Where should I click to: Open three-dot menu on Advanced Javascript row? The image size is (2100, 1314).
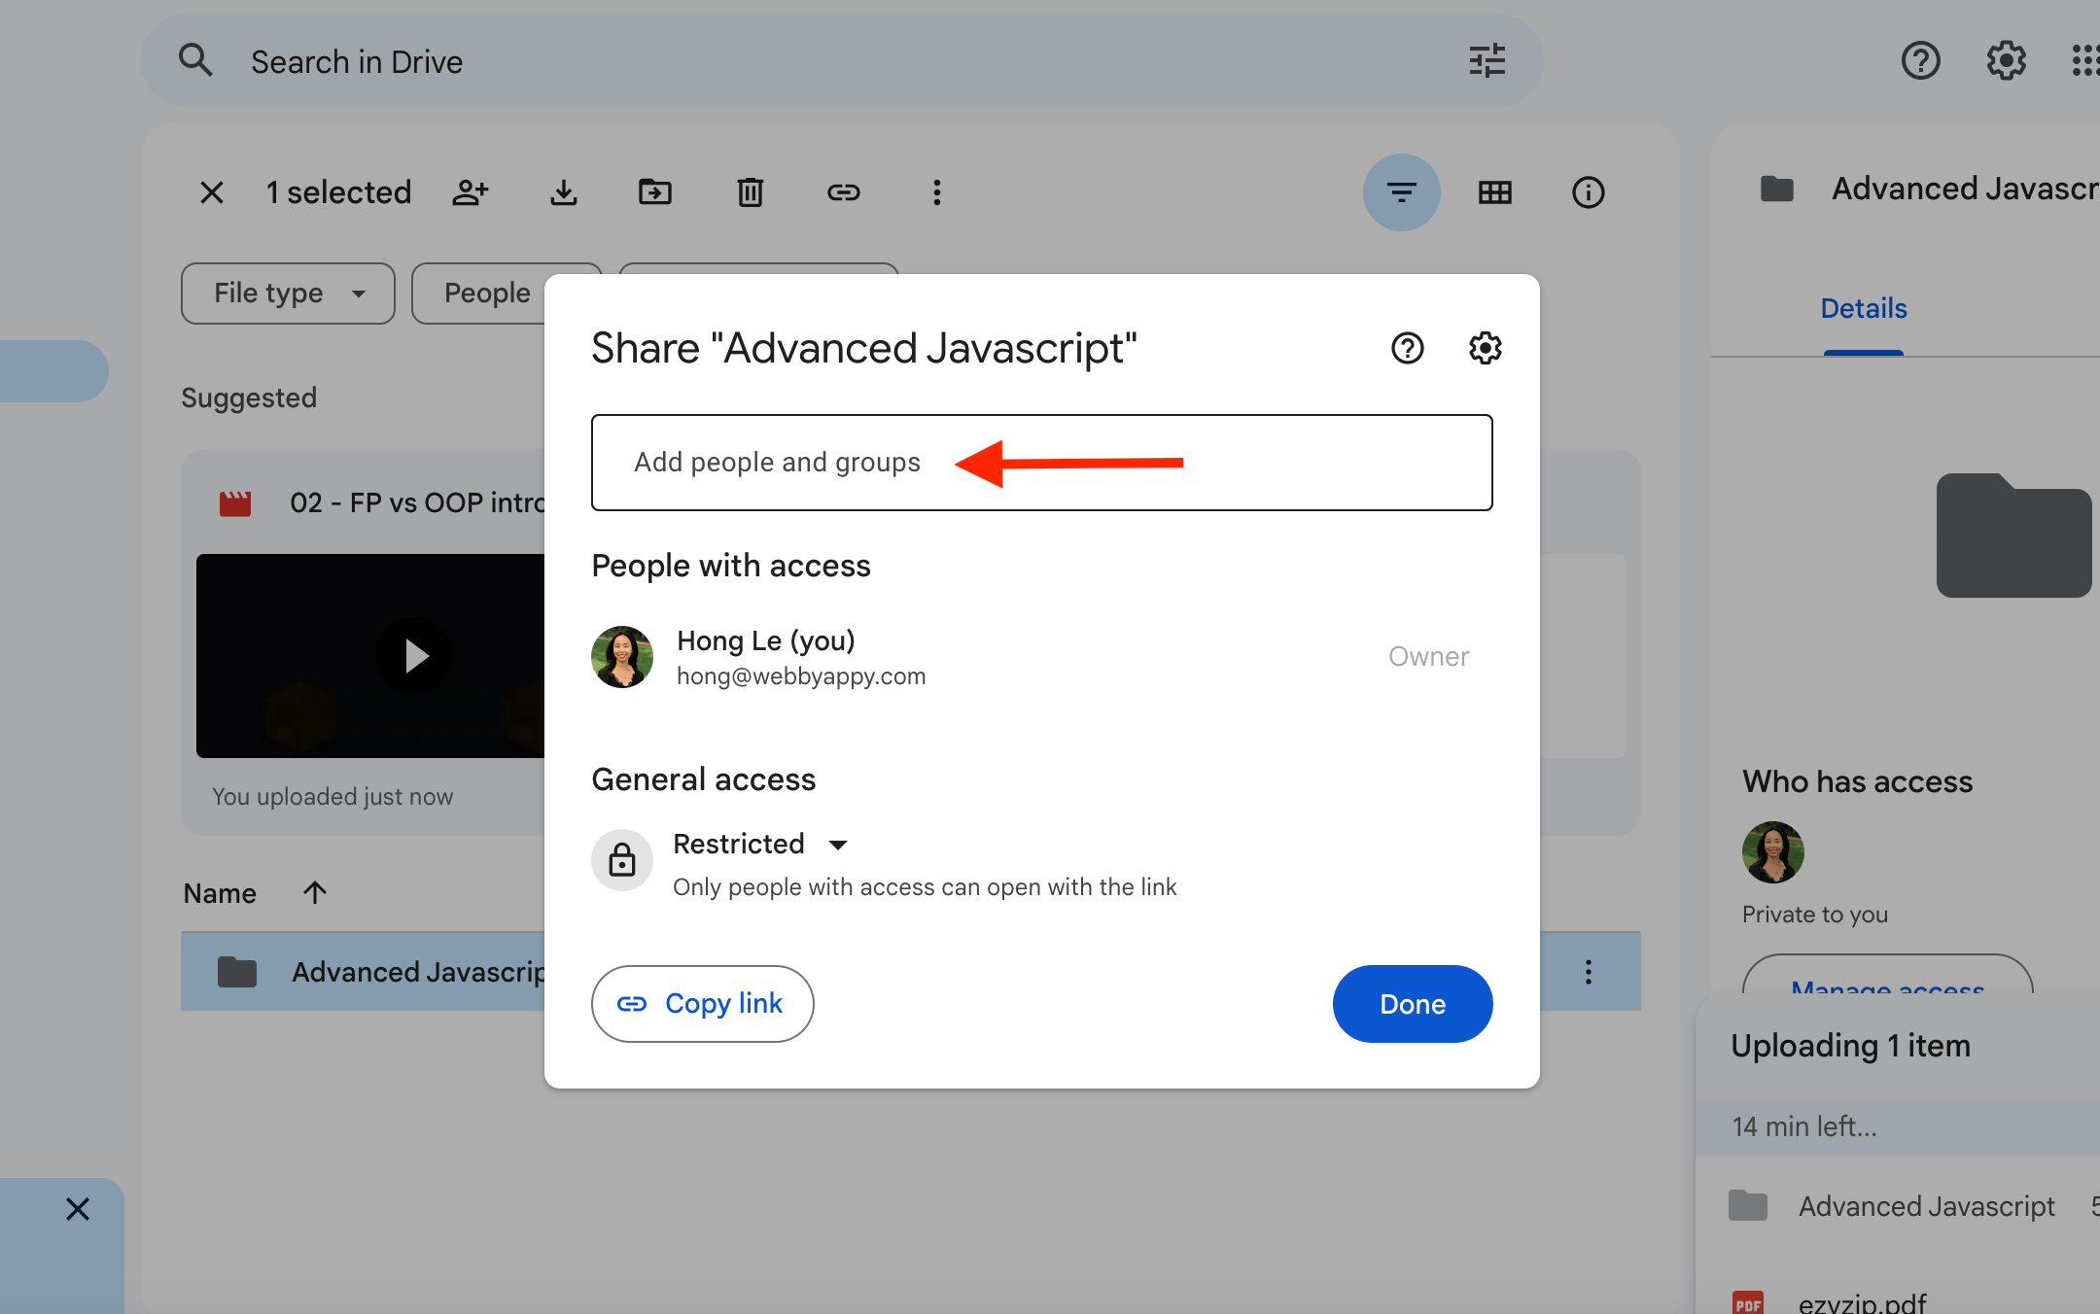coord(1589,971)
